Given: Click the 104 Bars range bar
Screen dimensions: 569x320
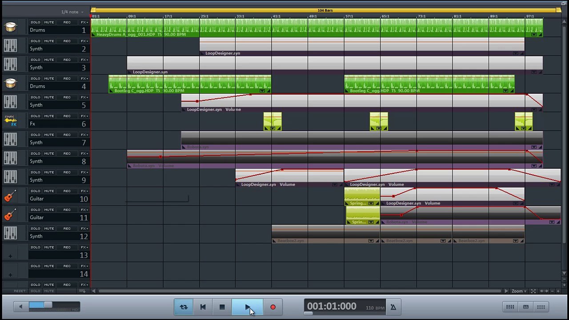Looking at the screenshot, I should coord(325,10).
